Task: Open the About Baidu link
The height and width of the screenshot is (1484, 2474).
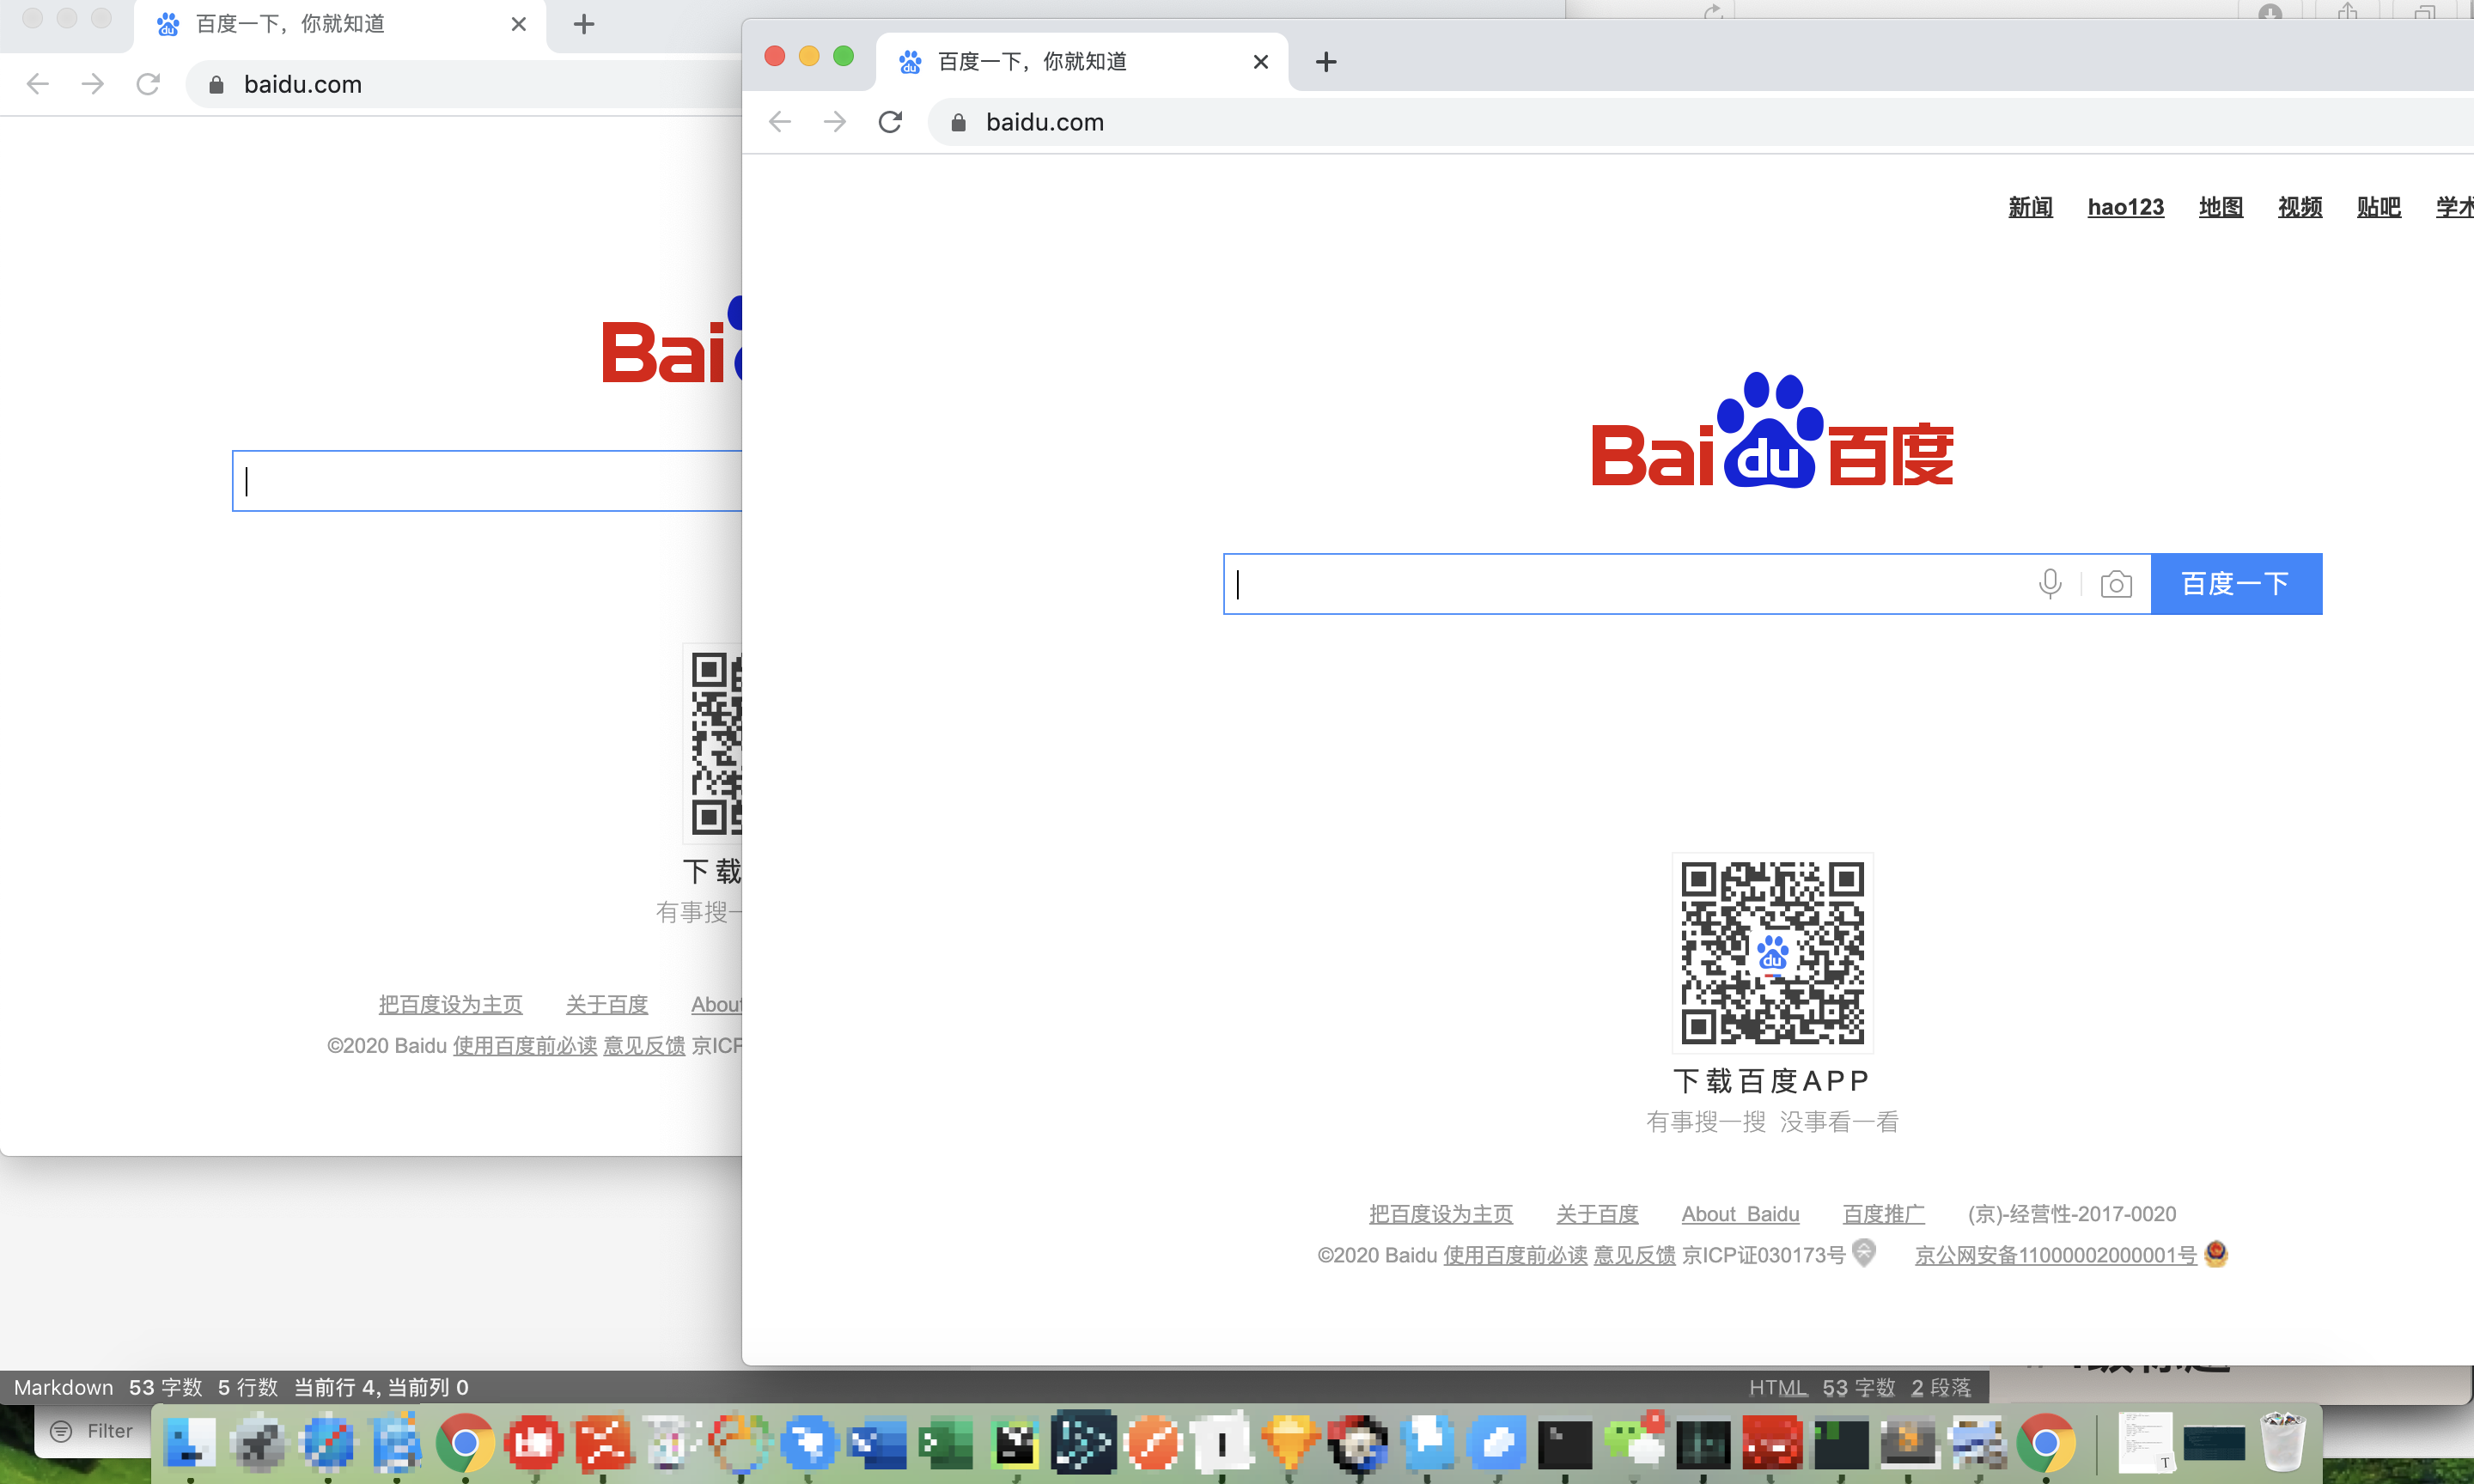Action: 1740,1213
